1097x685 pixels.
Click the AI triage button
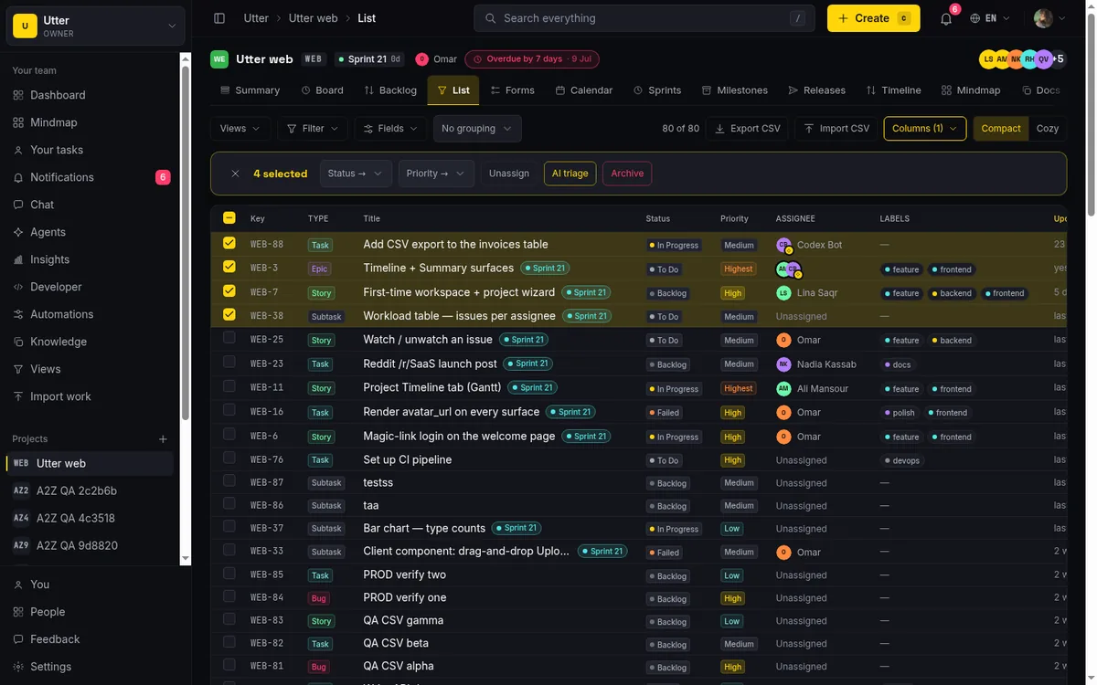[570, 174]
